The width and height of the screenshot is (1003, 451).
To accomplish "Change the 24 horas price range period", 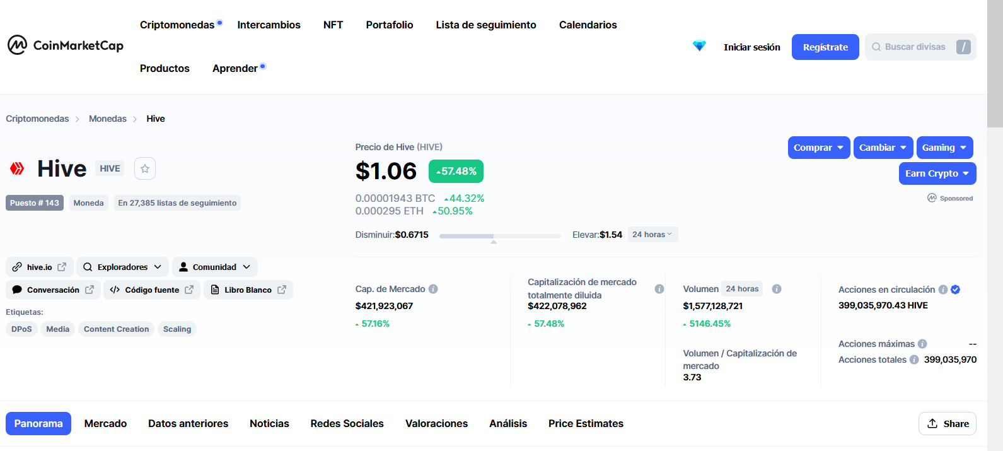I will [652, 235].
